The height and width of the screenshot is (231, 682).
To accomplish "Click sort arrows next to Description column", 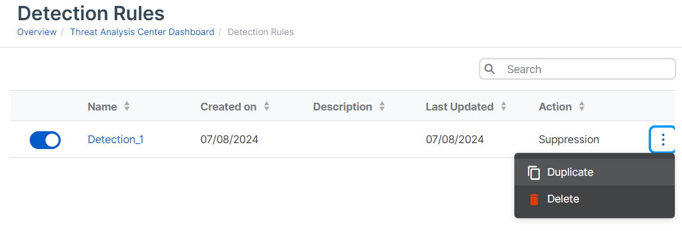I will click(382, 106).
